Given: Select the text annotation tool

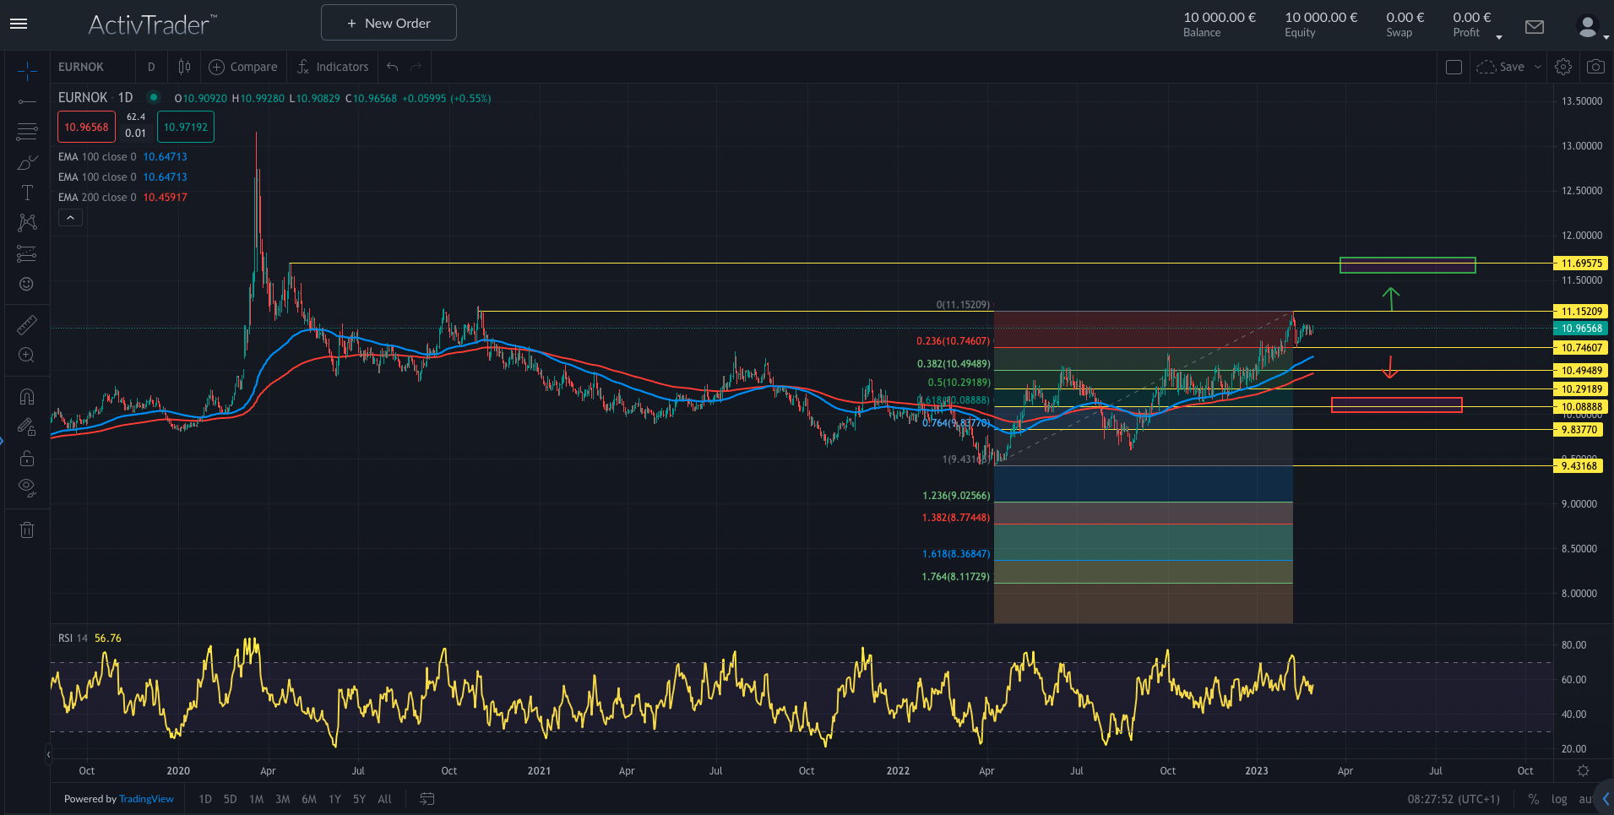Looking at the screenshot, I should coord(26,192).
